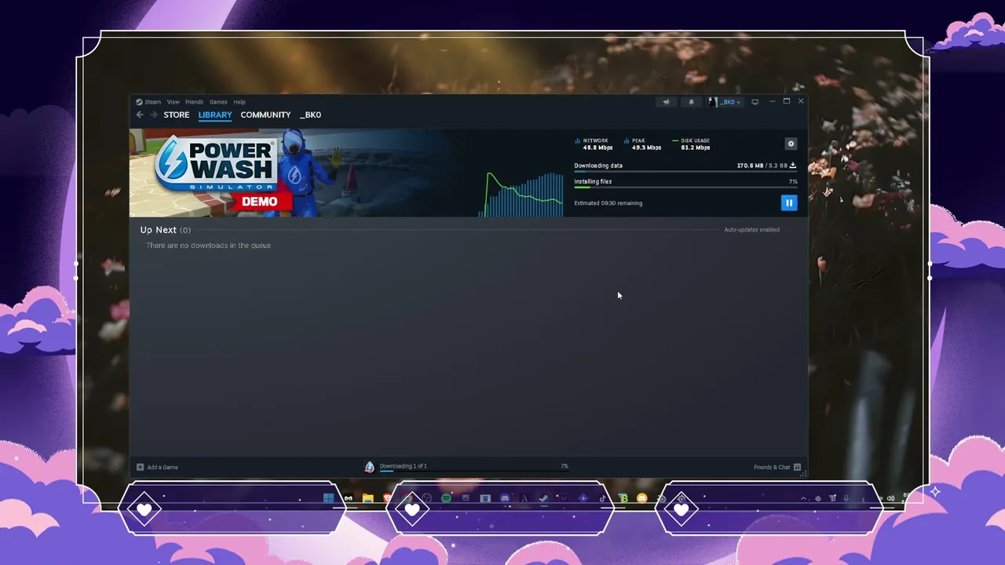Viewport: 1005px width, 565px height.
Task: Click the Peak speed bars icon
Action: 627,140
